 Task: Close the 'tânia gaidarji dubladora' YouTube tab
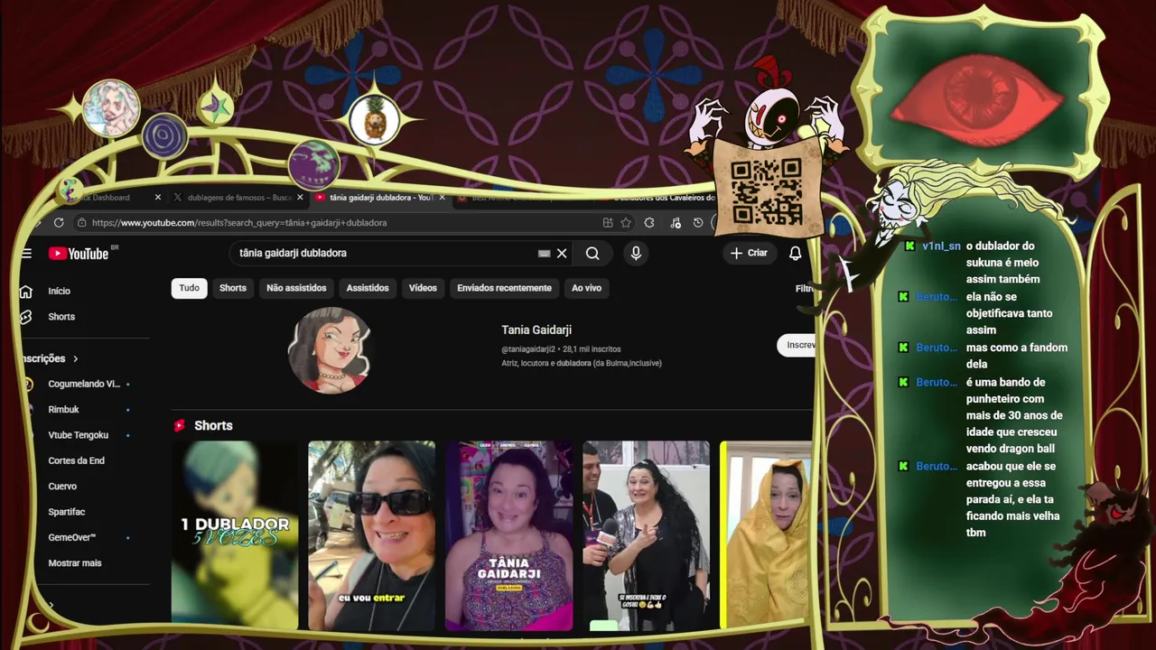[x=442, y=198]
